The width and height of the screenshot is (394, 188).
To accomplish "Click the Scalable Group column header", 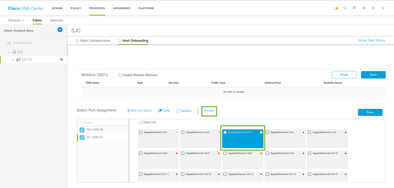I will point(333,83).
